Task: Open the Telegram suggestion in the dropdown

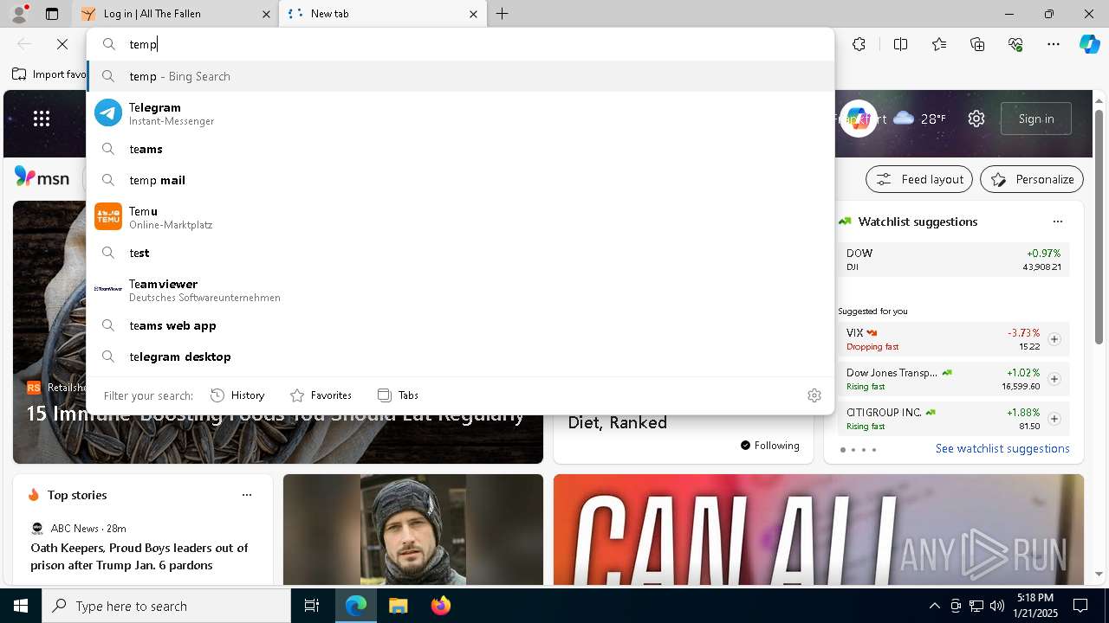Action: [460, 113]
